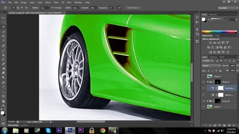Click the Refine Edge button
The image size is (239, 134).
click(x=133, y=8)
